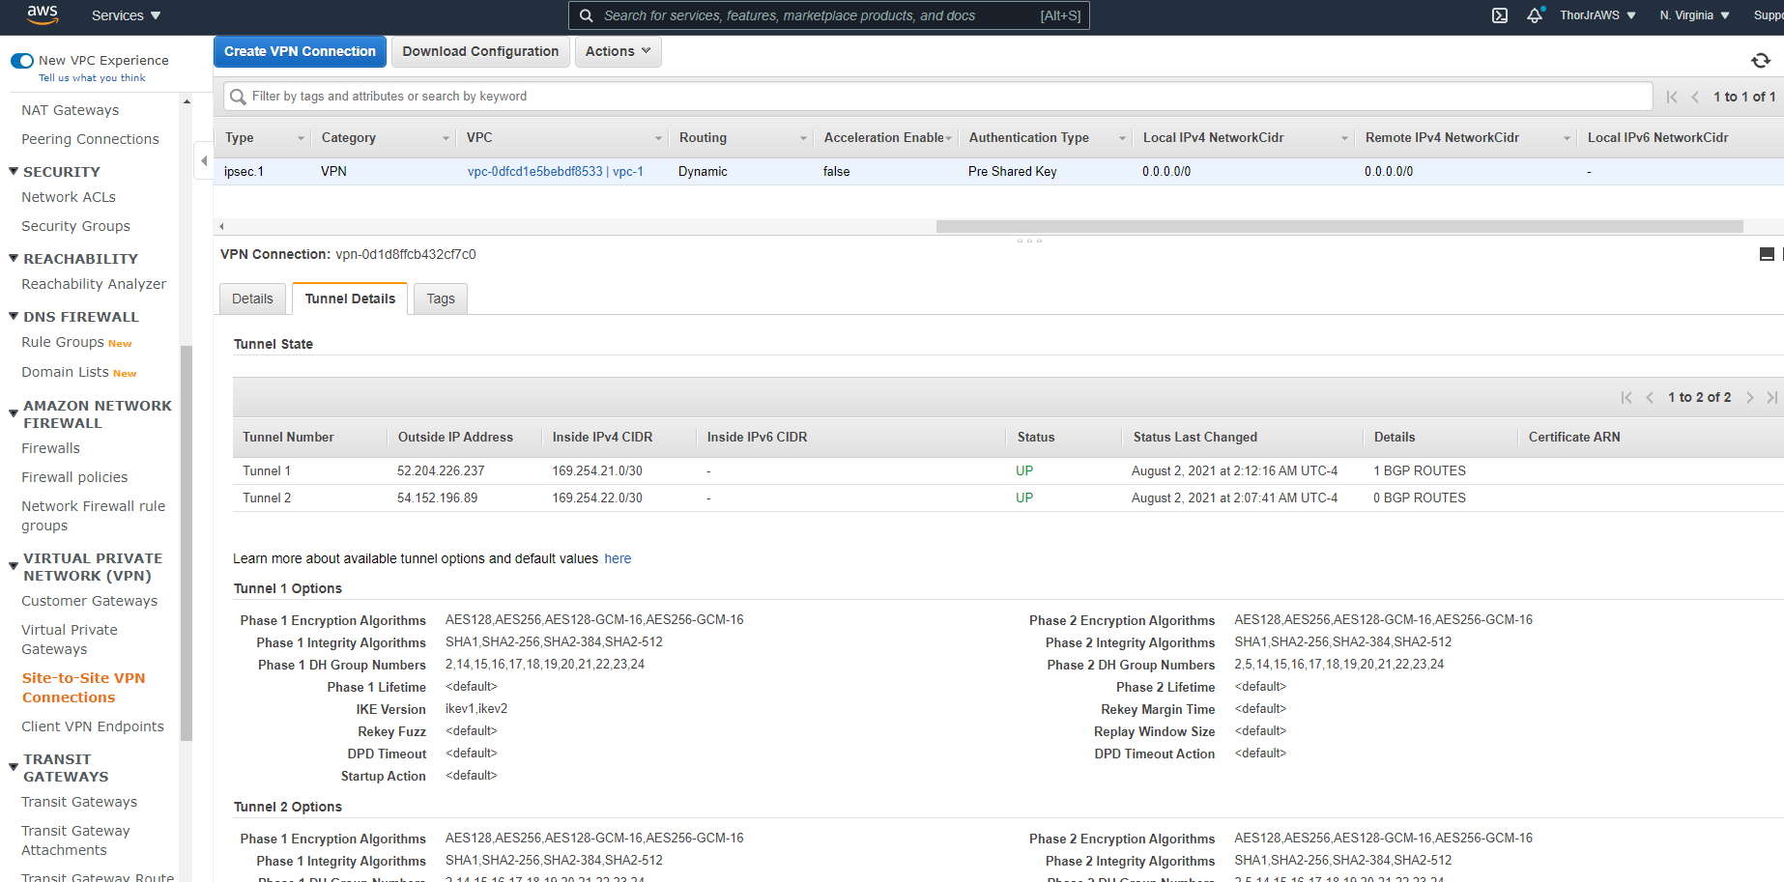Open the Type column sort arrow
Screen dimensions: 1784x882
click(301, 138)
